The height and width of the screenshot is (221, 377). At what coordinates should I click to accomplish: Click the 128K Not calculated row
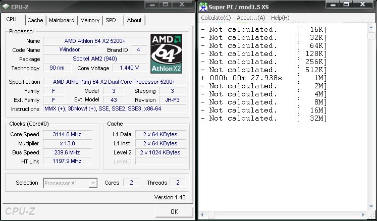coord(264,53)
